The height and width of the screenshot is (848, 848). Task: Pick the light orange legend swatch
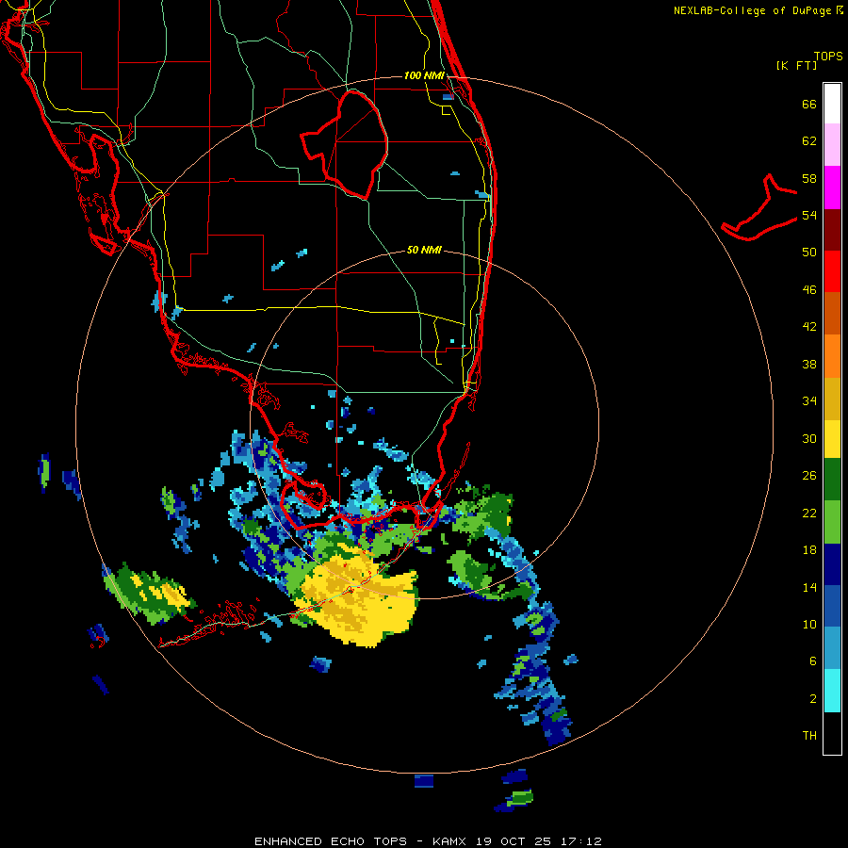832,356
